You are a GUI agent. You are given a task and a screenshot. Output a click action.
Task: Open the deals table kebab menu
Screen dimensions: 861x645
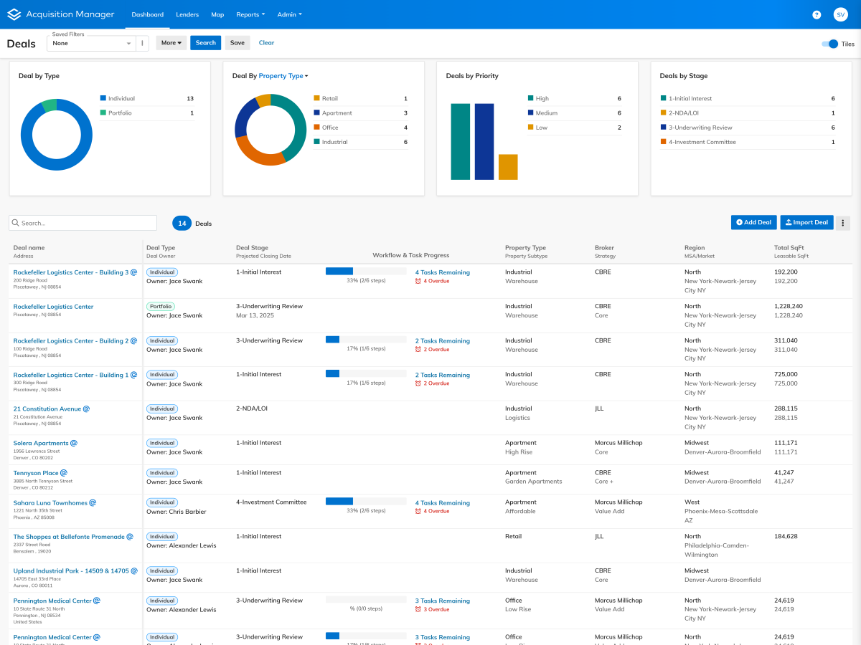[843, 223]
